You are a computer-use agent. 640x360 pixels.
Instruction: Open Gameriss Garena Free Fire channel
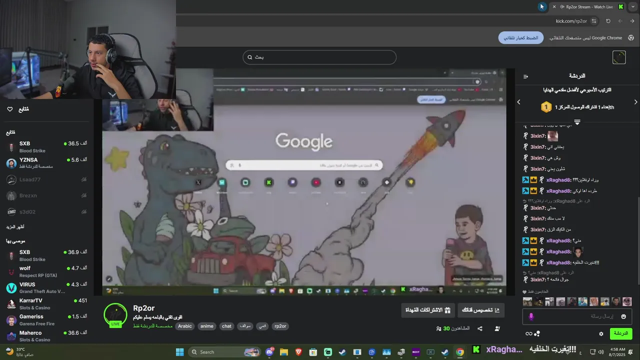[47, 320]
